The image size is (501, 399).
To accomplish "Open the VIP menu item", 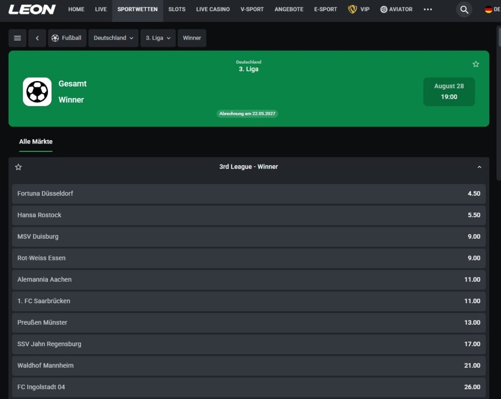I will (x=359, y=10).
